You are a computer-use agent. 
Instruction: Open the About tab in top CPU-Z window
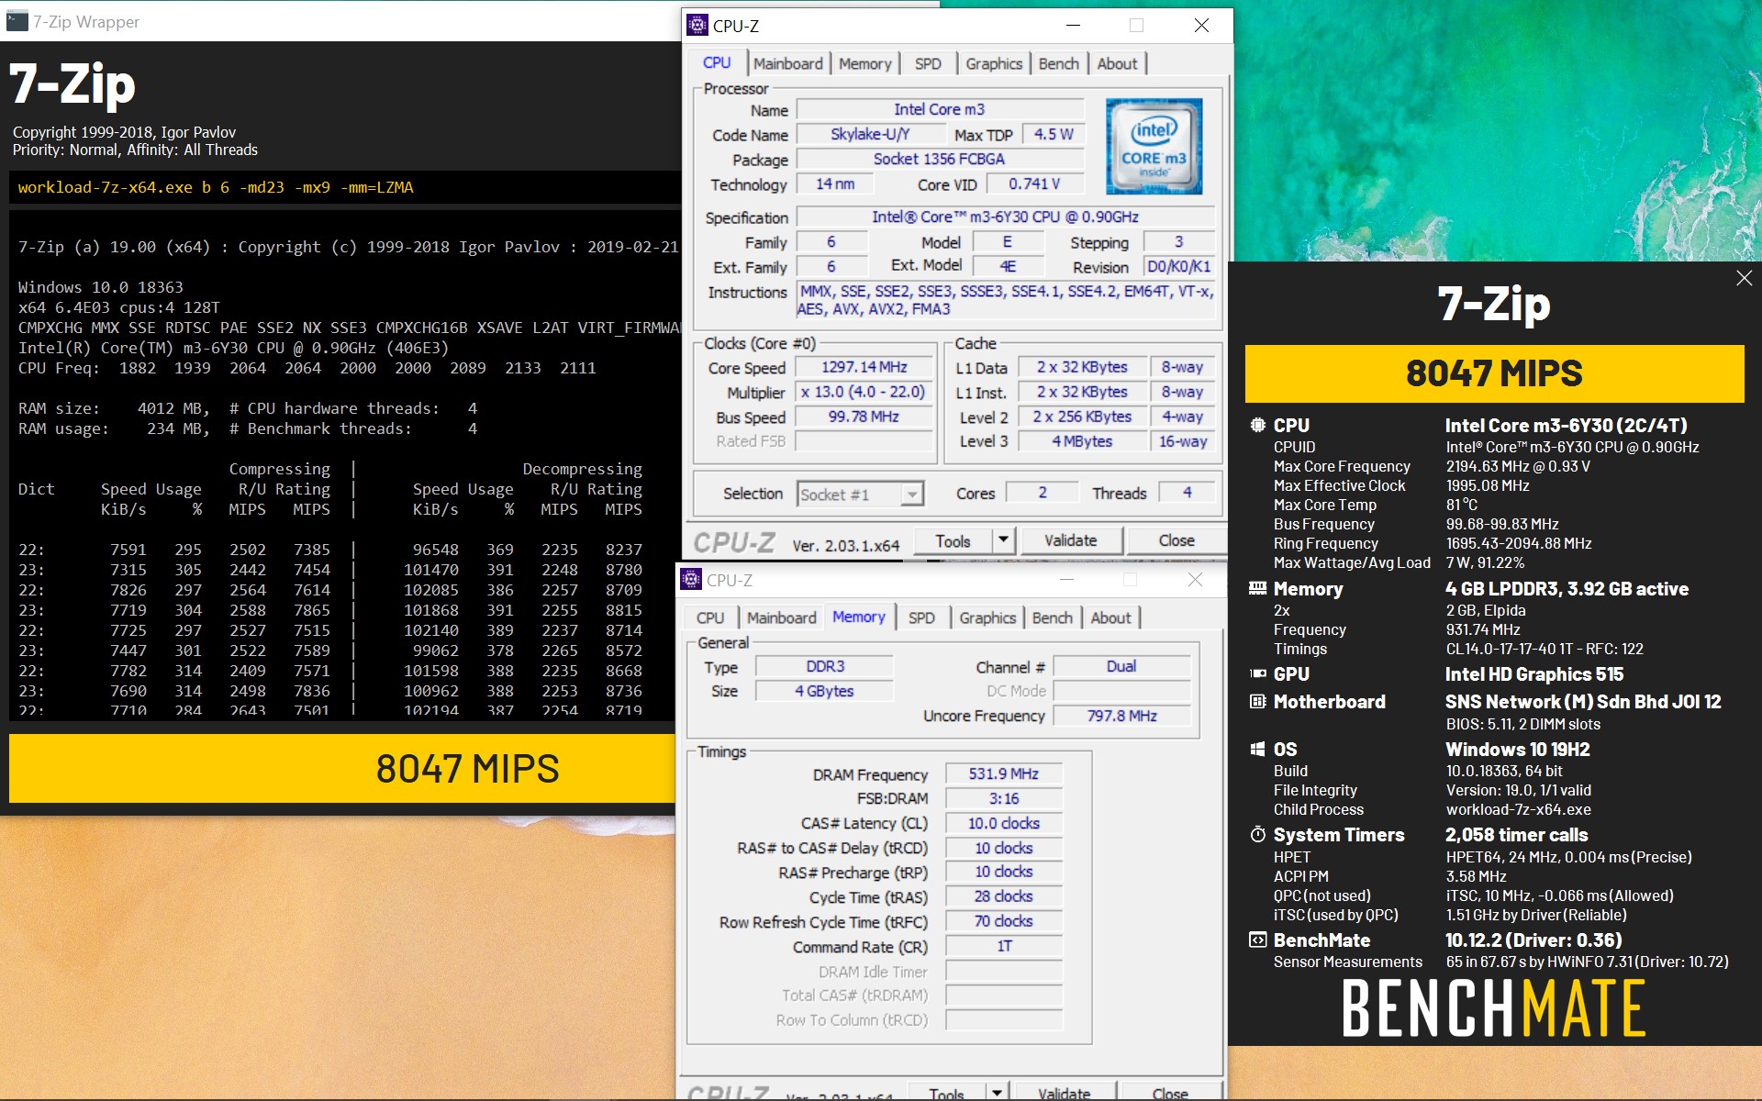(x=1117, y=63)
